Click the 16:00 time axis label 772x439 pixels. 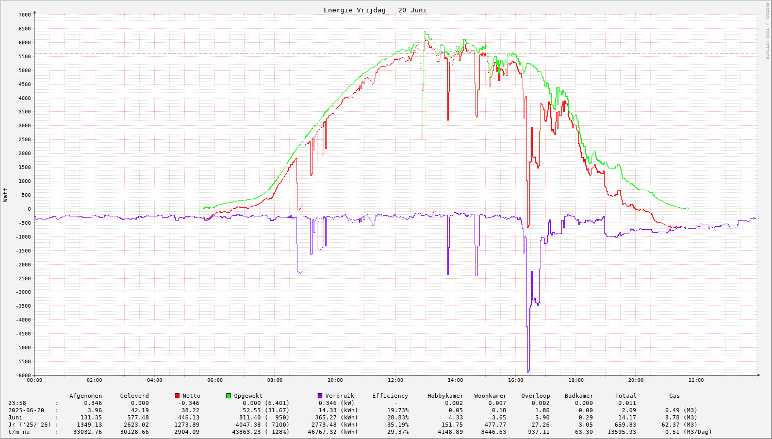click(516, 380)
